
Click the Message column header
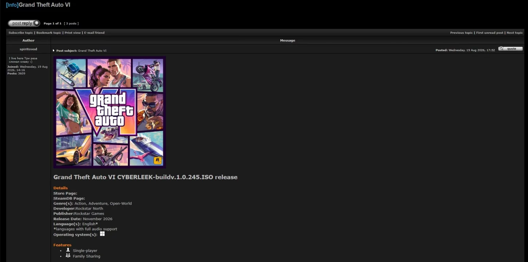(x=288, y=40)
